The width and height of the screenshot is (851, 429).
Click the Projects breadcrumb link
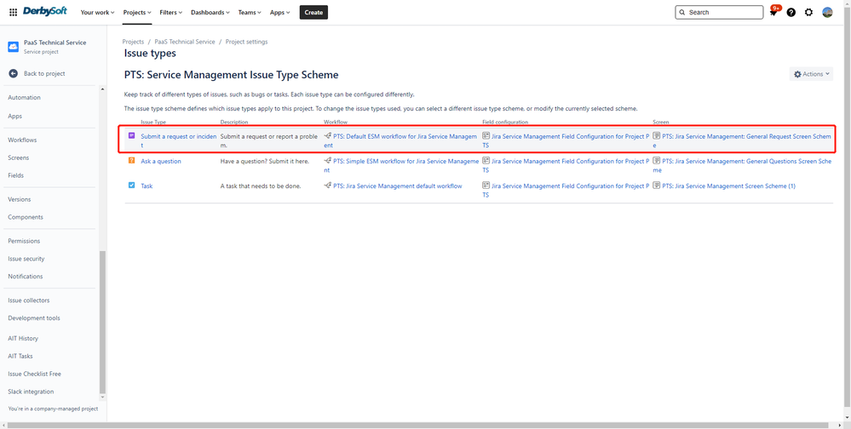pyautogui.click(x=133, y=42)
